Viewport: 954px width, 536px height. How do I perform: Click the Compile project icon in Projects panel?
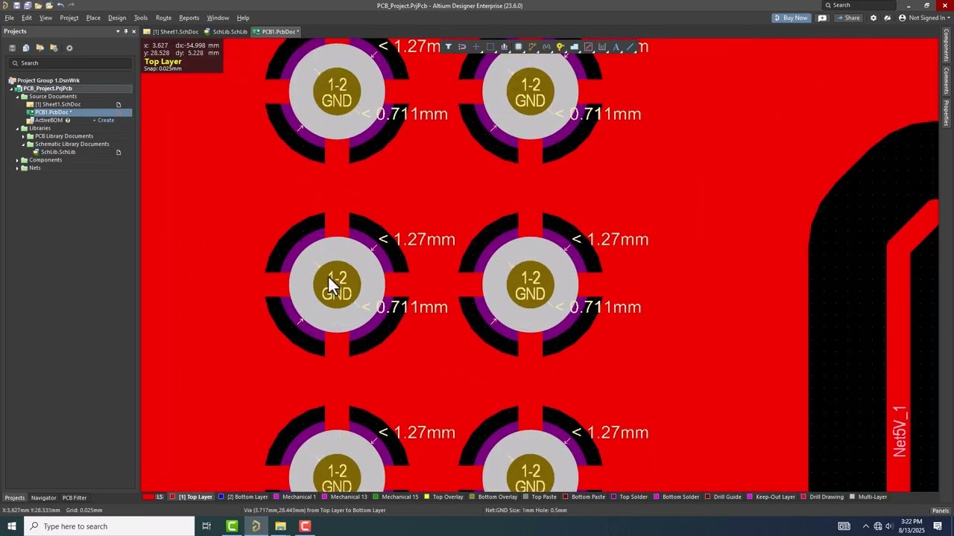point(26,48)
